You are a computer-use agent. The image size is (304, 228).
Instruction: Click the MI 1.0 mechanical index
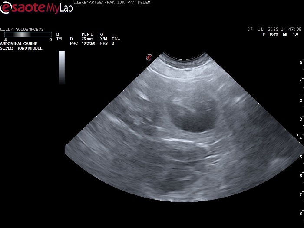tap(289, 34)
